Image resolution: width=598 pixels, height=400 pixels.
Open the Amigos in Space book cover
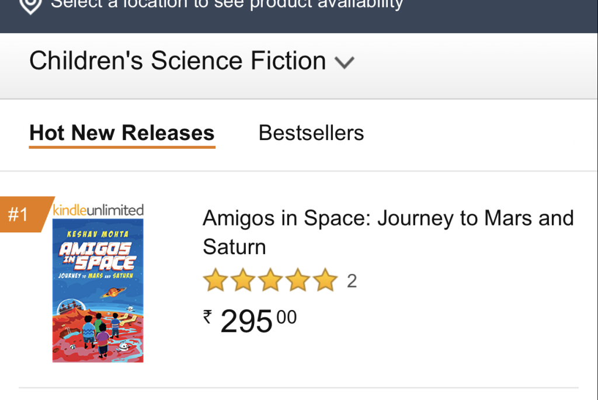98,291
